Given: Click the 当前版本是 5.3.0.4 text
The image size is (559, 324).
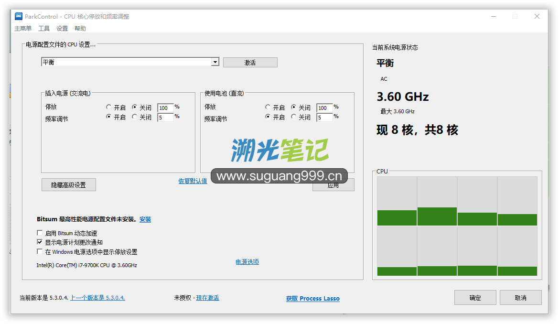Looking at the screenshot, I should [44, 298].
